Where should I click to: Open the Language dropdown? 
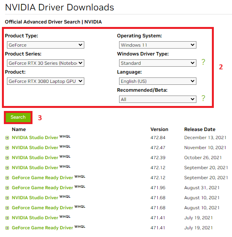tap(157, 81)
